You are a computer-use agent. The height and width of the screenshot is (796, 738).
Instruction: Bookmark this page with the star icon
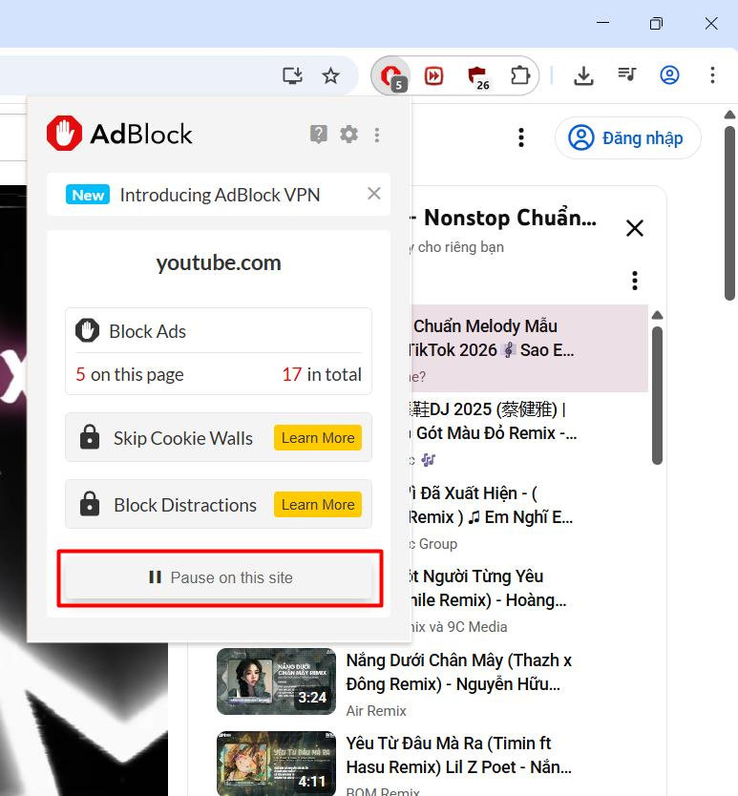coord(330,76)
